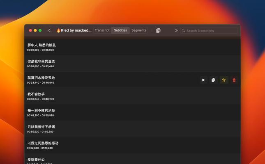Screen dimensions: 265x164
Task: Select subtitle row 爱就要孙心
Action: tap(132, 159)
